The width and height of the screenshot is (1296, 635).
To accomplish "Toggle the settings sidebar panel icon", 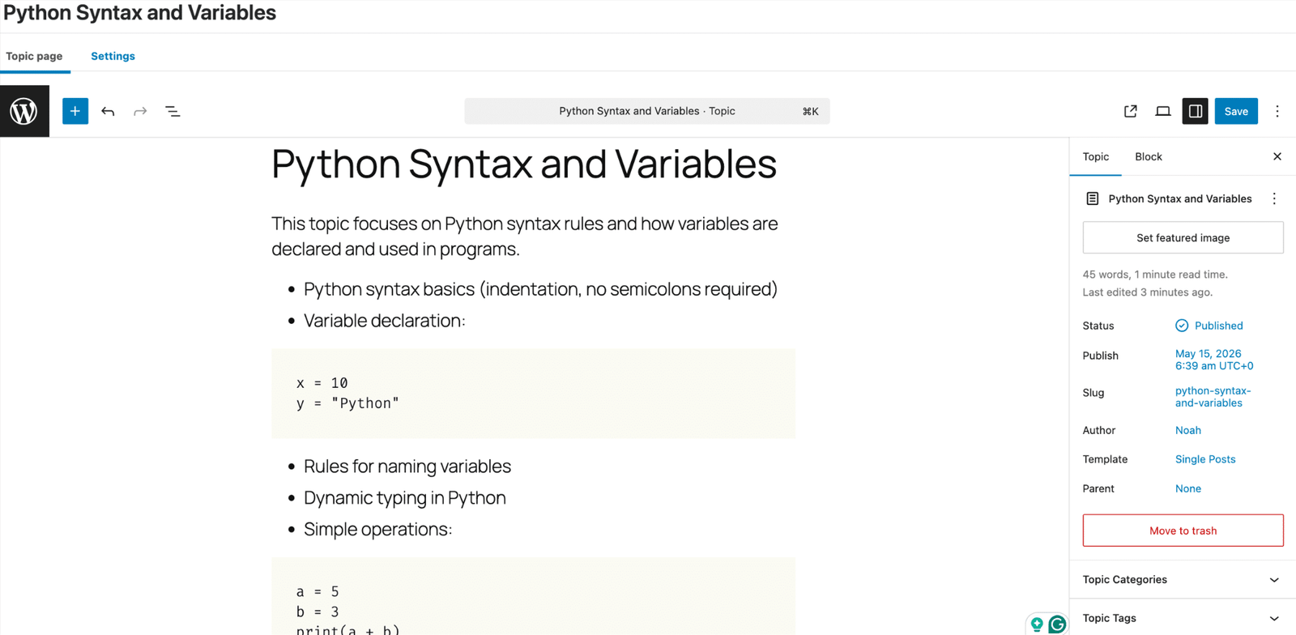I will 1196,111.
